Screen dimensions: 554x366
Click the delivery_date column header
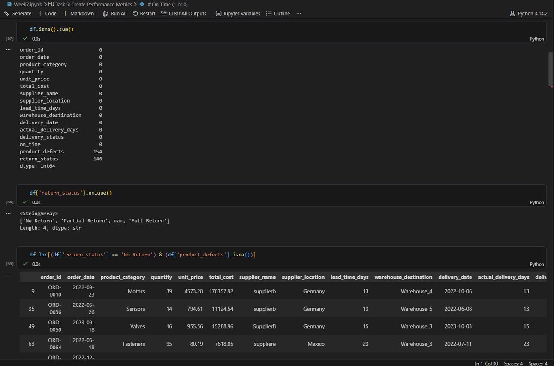click(x=455, y=277)
